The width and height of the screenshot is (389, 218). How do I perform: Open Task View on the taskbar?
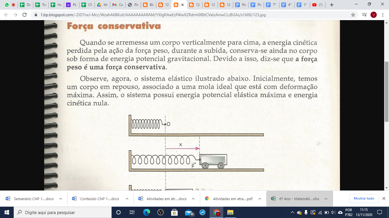point(132,212)
